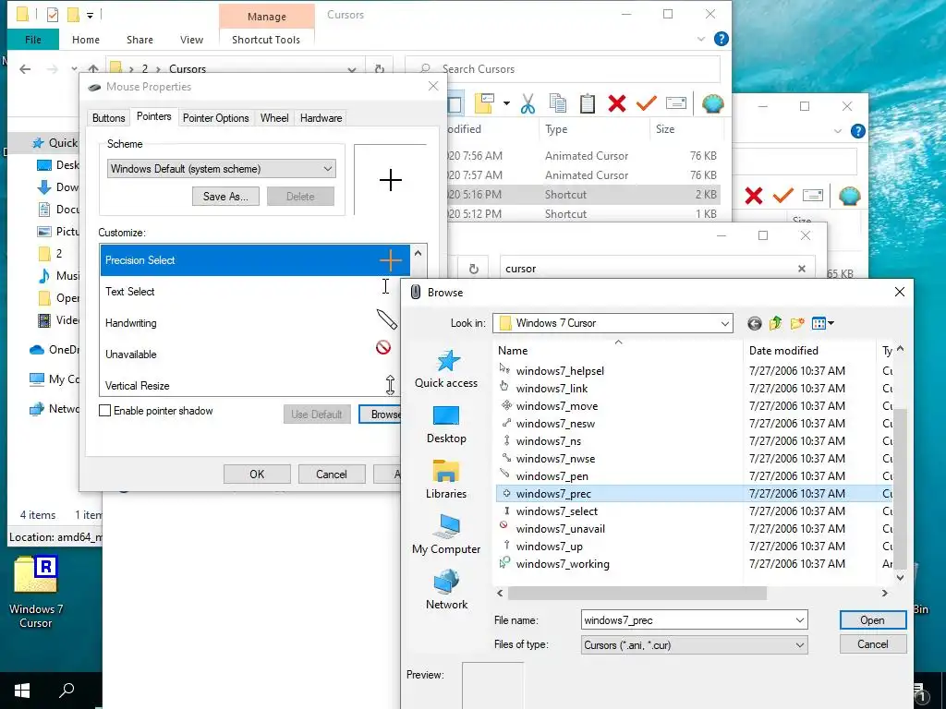Select Windows 7 Cursor folder on desktop

(36, 592)
